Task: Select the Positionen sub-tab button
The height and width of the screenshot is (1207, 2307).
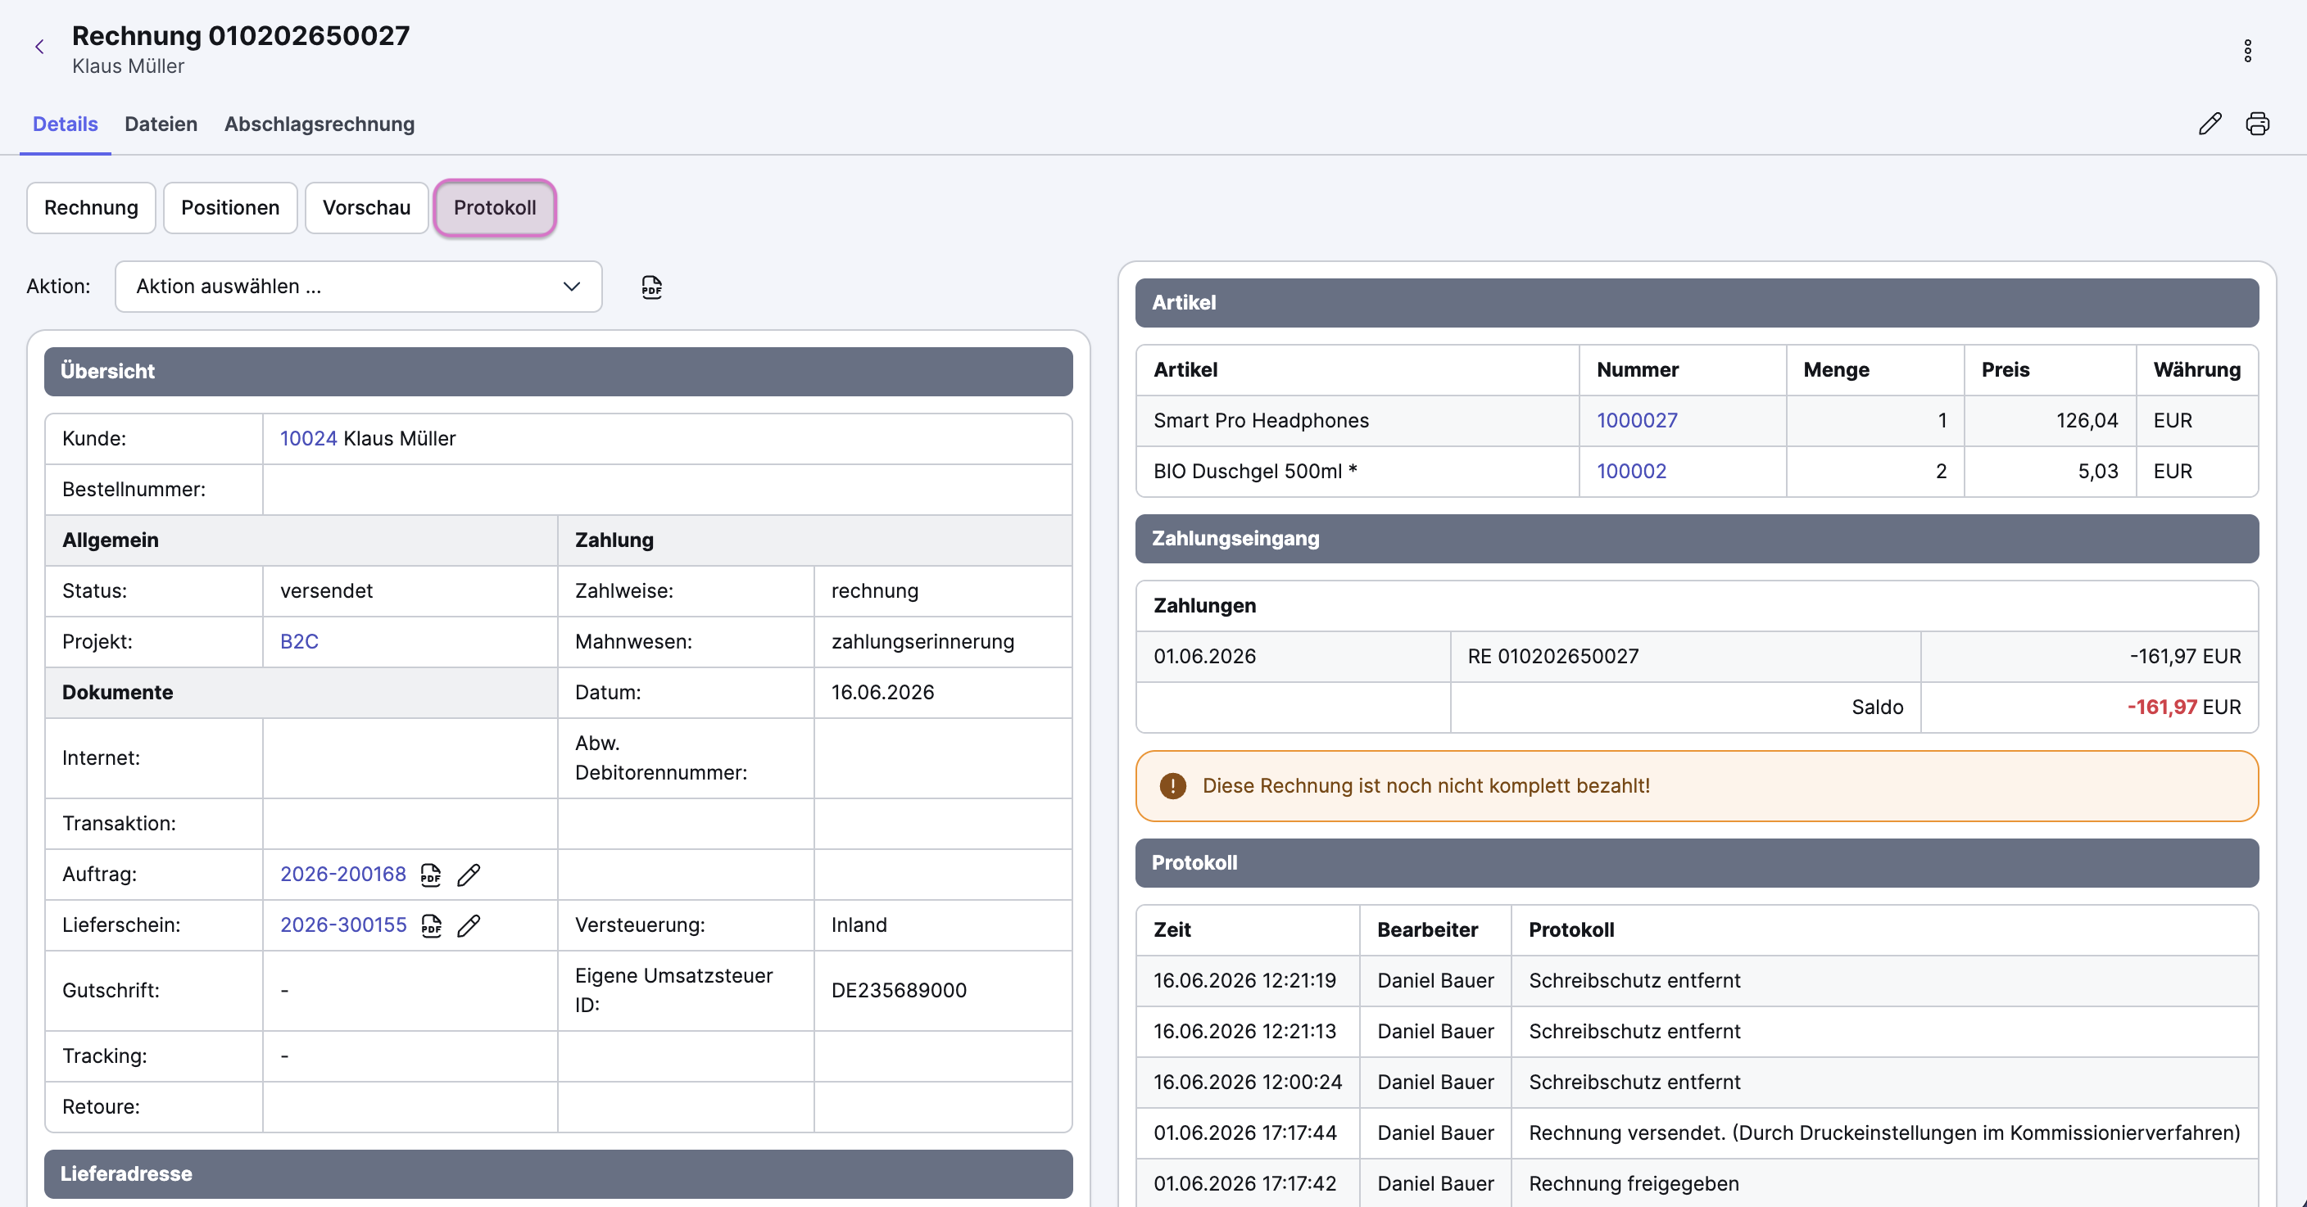Action: tap(230, 208)
